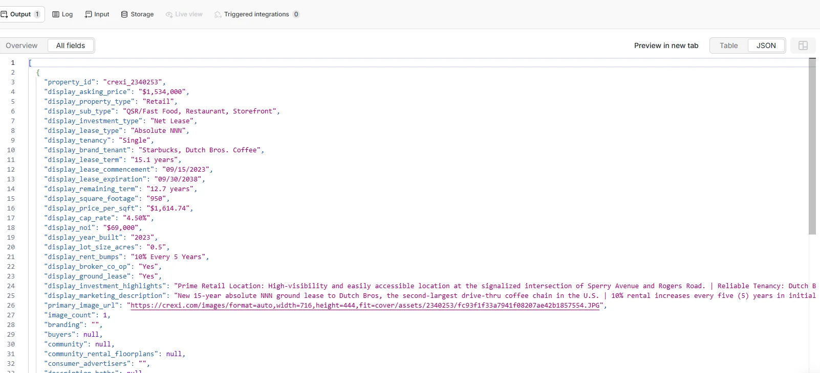This screenshot has height=373, width=820.
Task: Click the layout columns icon button
Action: tap(803, 45)
